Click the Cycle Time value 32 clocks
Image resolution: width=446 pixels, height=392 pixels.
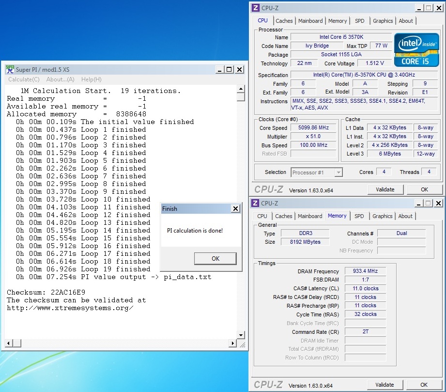[x=365, y=314]
